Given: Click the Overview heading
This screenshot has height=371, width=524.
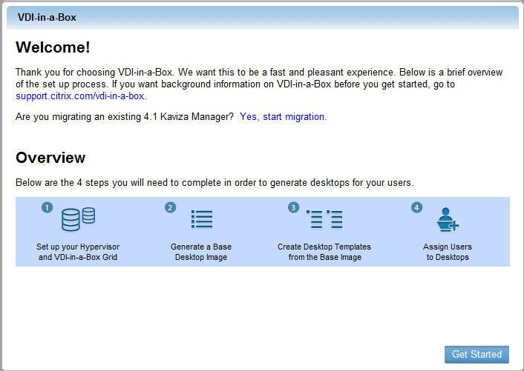Looking at the screenshot, I should pos(50,158).
